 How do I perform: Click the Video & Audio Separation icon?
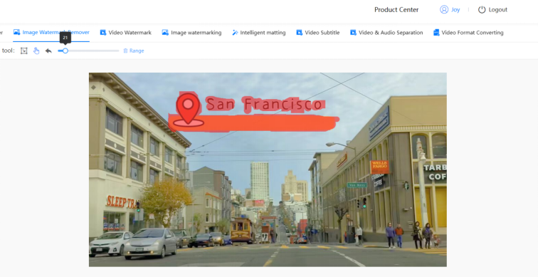[x=353, y=33]
